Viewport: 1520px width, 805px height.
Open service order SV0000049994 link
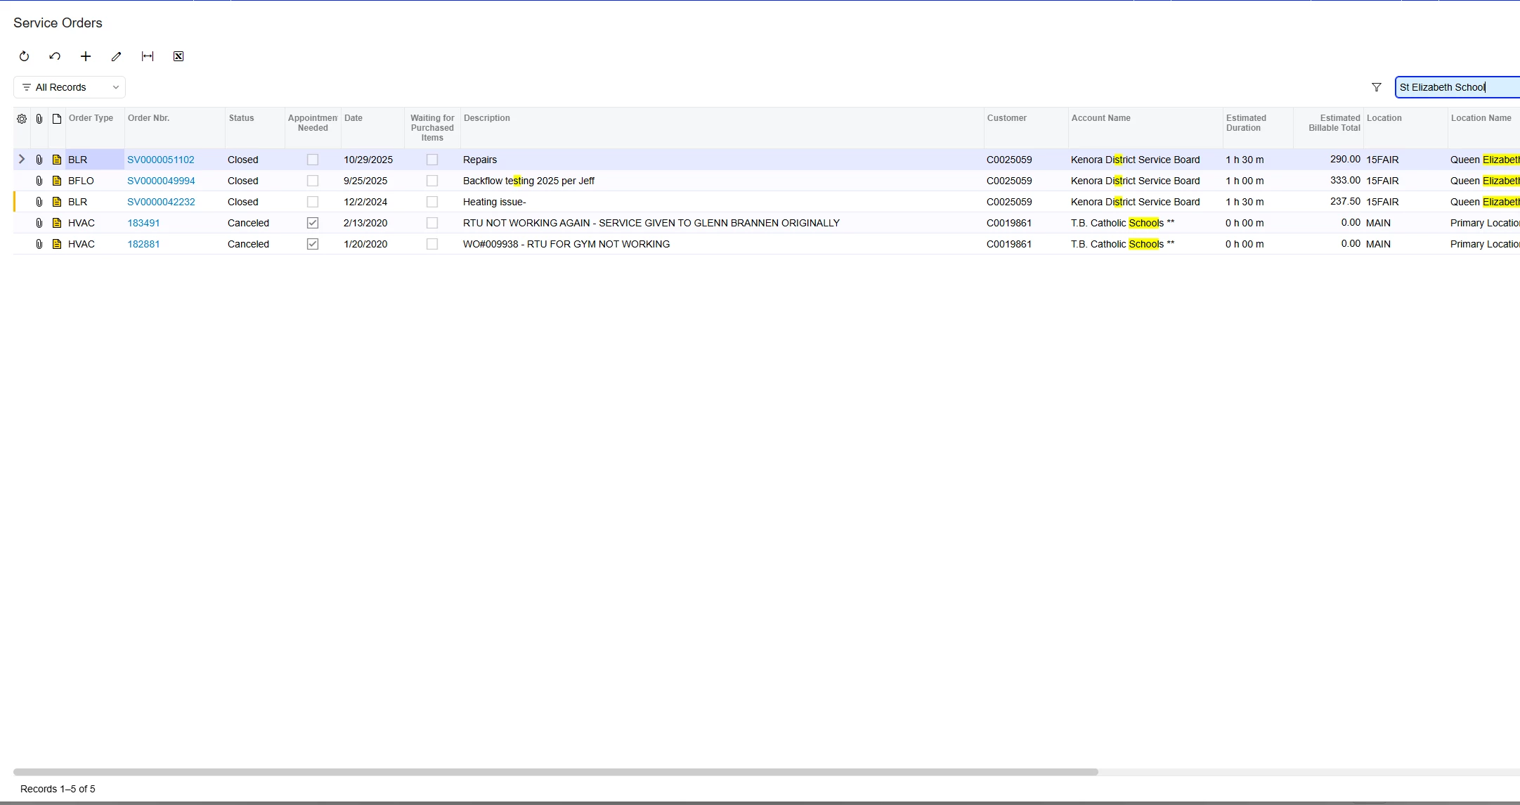point(161,181)
